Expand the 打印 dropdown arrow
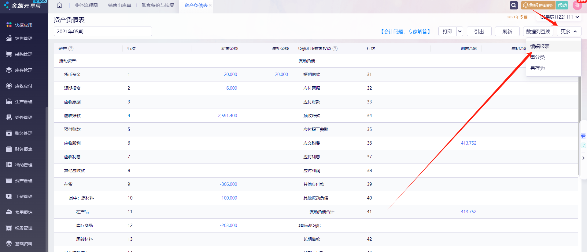The width and height of the screenshot is (587, 252). coord(460,31)
